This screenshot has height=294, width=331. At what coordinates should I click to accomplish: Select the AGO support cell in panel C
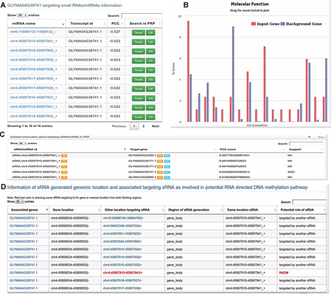click(x=291, y=172)
